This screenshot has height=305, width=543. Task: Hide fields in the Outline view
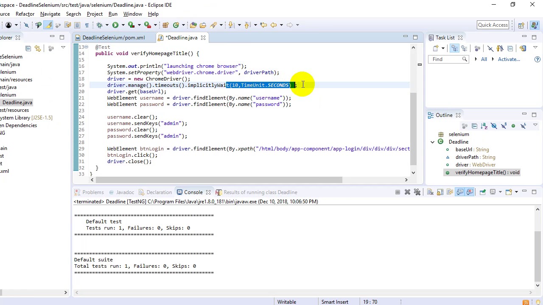[494, 126]
